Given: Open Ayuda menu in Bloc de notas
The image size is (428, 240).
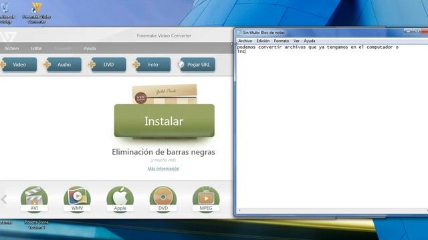Looking at the screenshot, I should [309, 41].
